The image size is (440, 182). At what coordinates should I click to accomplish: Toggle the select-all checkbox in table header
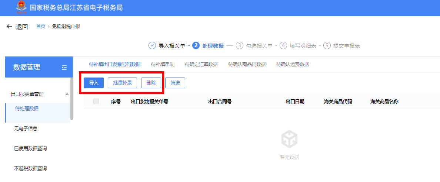(x=96, y=102)
